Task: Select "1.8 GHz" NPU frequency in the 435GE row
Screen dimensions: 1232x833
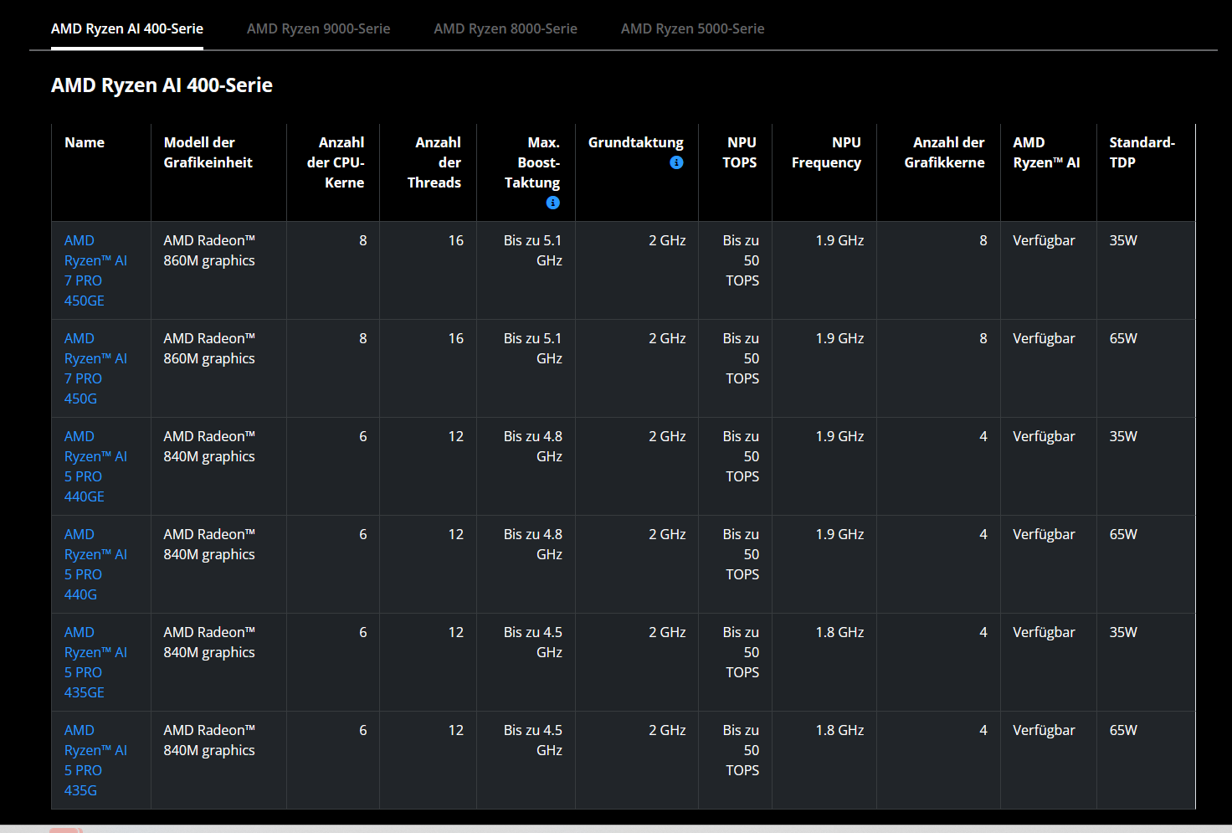Action: (x=840, y=632)
